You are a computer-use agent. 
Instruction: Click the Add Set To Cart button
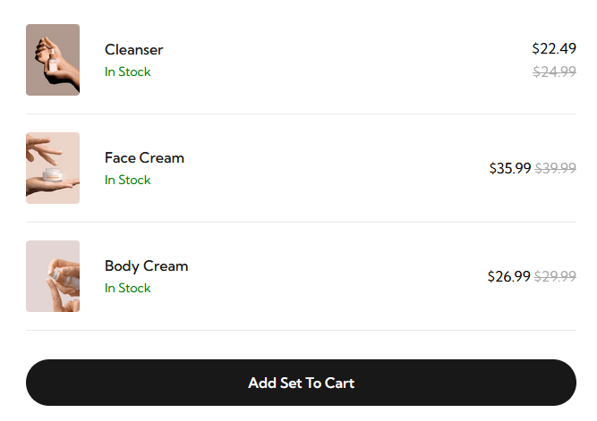[301, 383]
